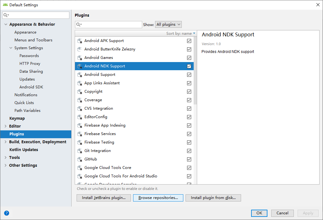Click Install plugin from disk button
This screenshot has height=220, width=323.
click(x=213, y=198)
